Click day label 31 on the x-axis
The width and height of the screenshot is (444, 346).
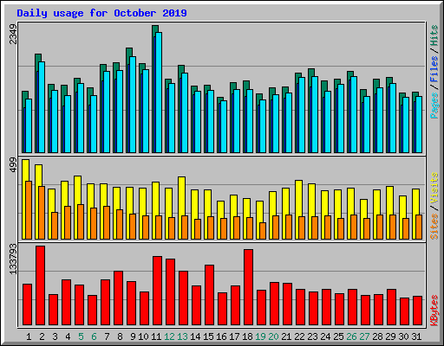click(x=416, y=336)
